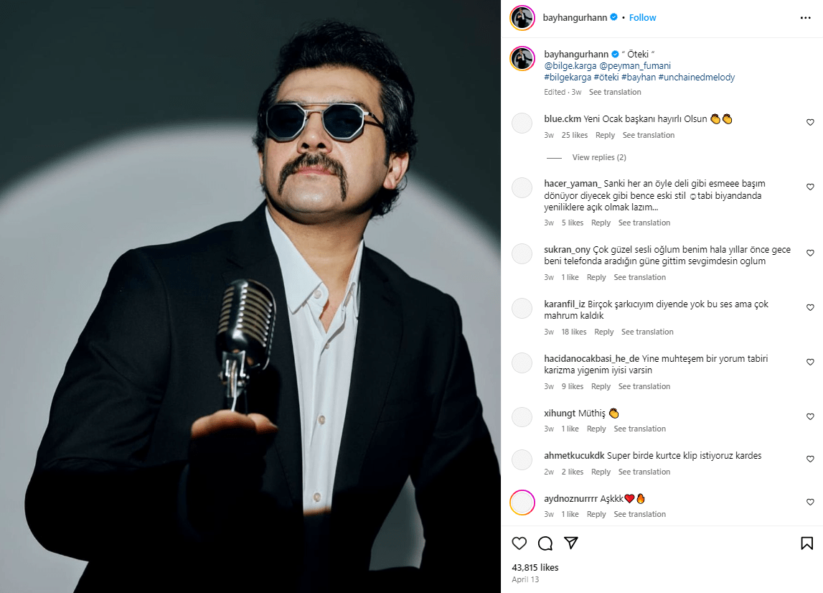823x593 pixels.
Task: Like karanfil_iz's comment heart
Action: (x=810, y=308)
